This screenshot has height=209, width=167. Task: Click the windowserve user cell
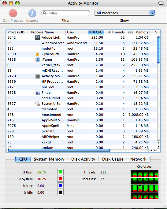pyautogui.click(x=77, y=43)
